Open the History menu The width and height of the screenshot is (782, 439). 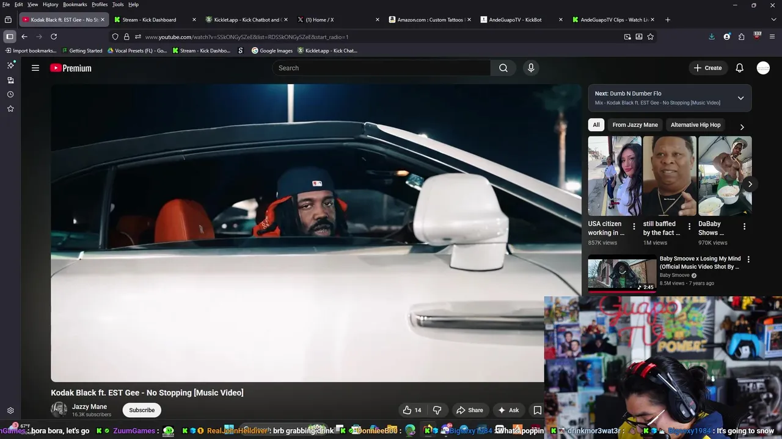(x=50, y=4)
